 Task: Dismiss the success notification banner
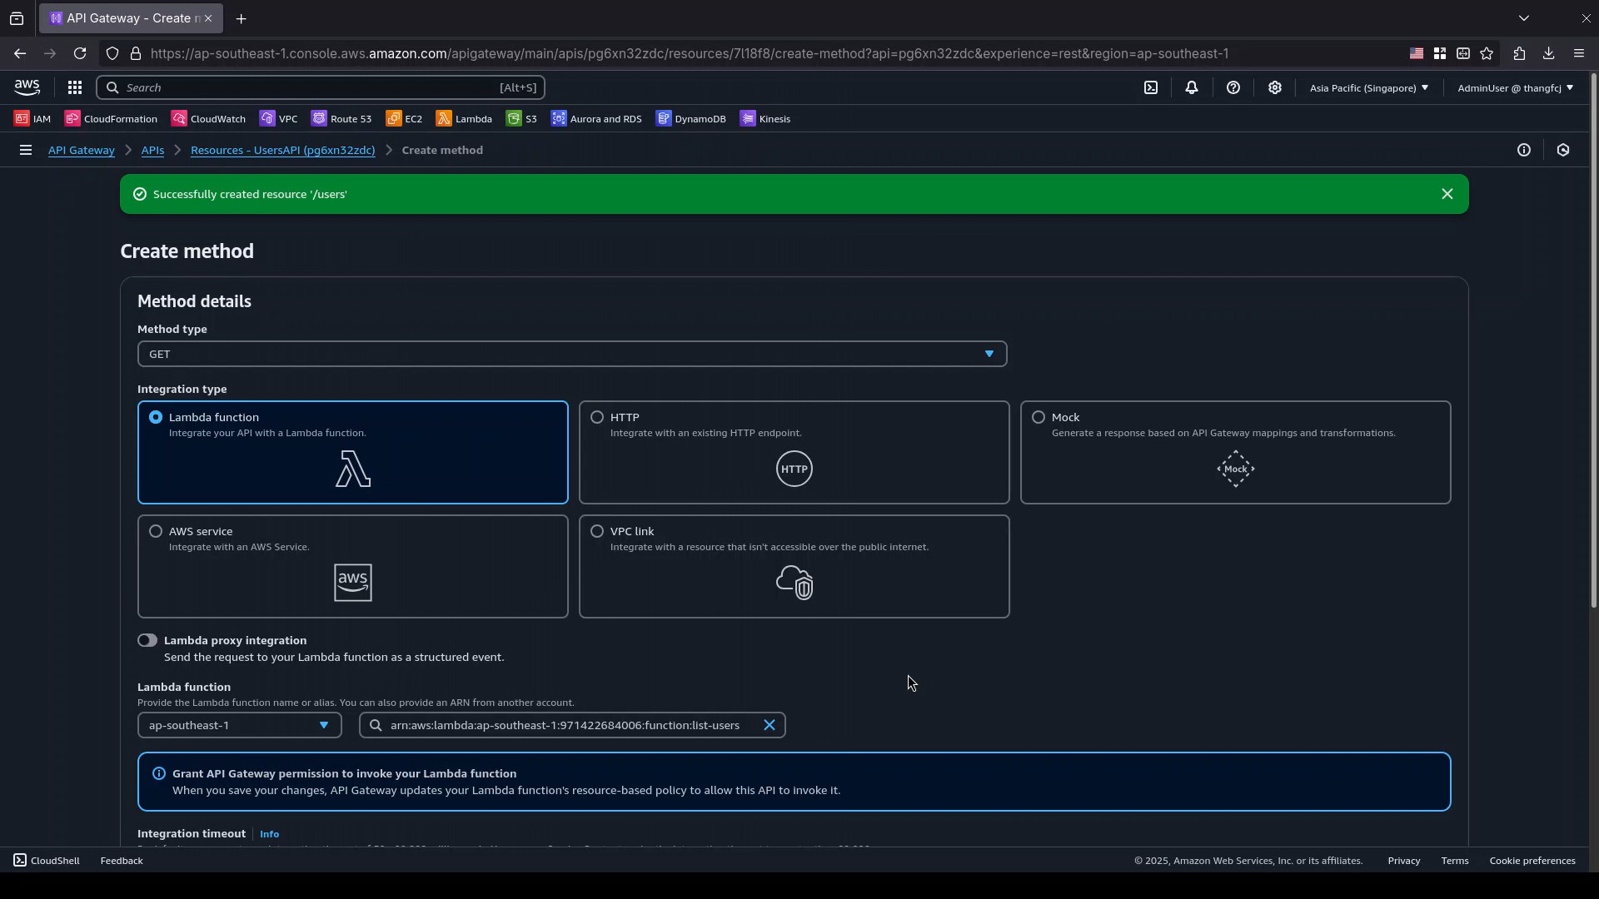coord(1447,194)
